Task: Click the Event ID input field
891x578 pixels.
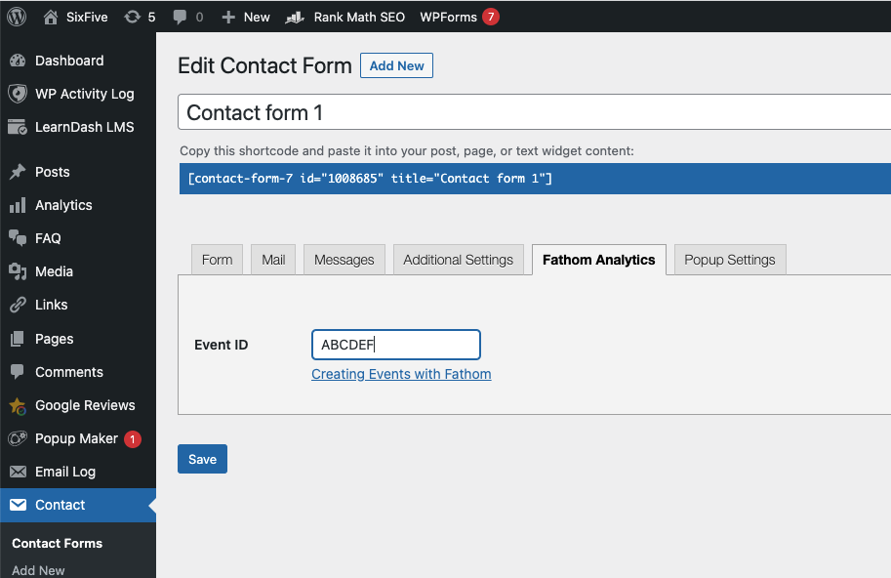Action: coord(396,345)
